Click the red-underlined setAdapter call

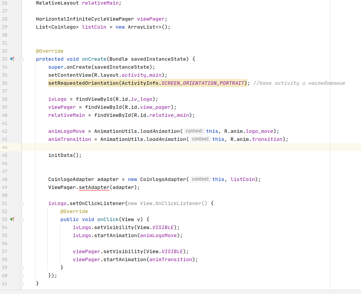94,187
